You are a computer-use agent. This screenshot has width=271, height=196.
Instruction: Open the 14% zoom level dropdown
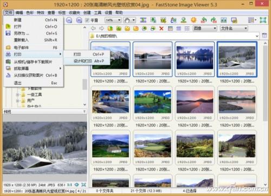[x=113, y=20]
